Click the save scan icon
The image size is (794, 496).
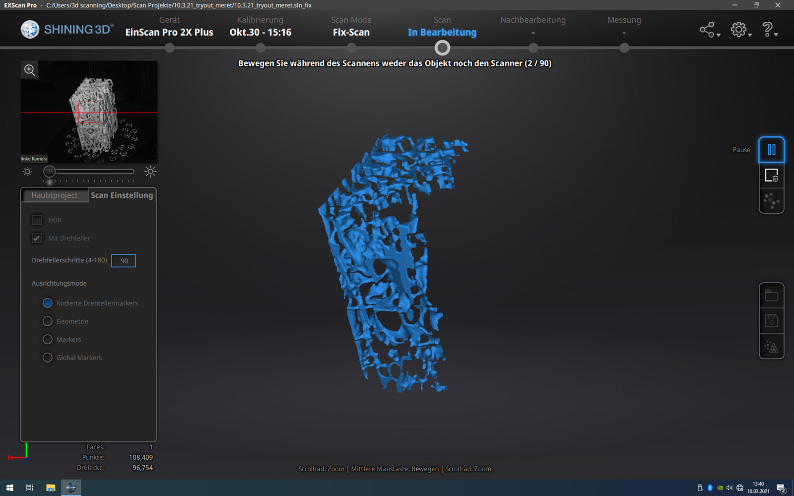(771, 321)
